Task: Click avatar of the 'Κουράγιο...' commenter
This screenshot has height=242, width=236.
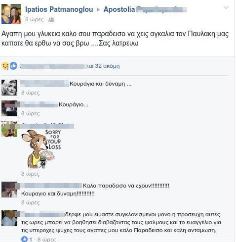Action: click(x=9, y=108)
